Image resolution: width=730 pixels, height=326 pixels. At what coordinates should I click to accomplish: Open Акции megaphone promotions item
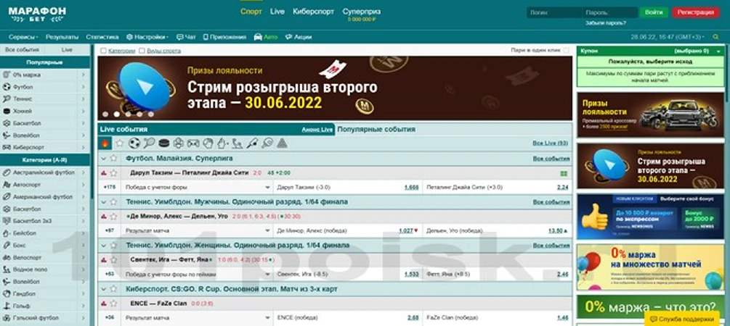click(x=299, y=37)
